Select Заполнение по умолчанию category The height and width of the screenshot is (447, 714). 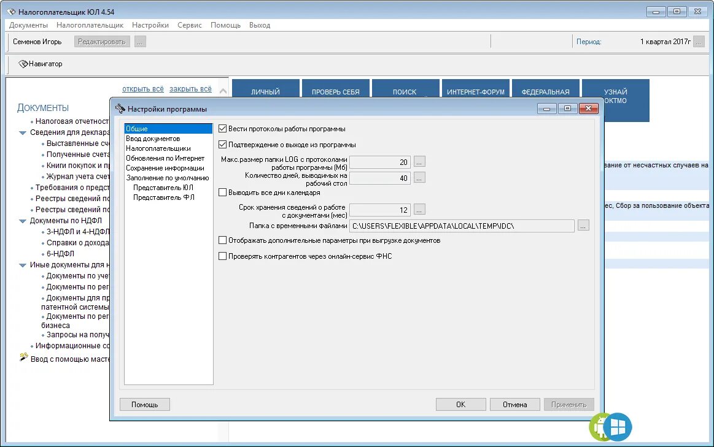click(168, 178)
